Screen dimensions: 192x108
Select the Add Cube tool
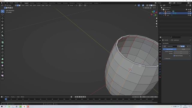click(x=2, y=39)
